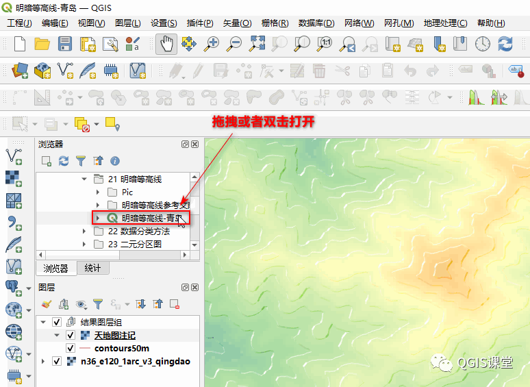The image size is (530, 387).
Task: Collapse the 21 明暗等高线 folder
Action: point(84,179)
